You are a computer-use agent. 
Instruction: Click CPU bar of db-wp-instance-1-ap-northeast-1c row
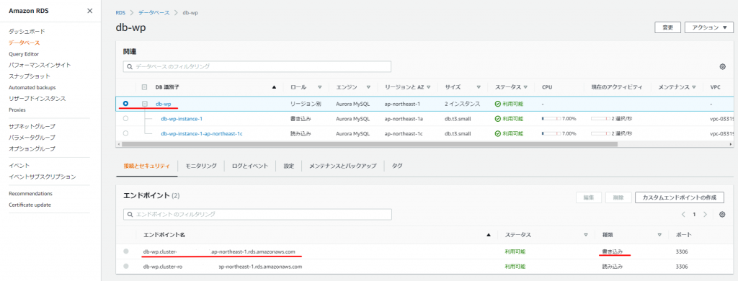coord(551,133)
